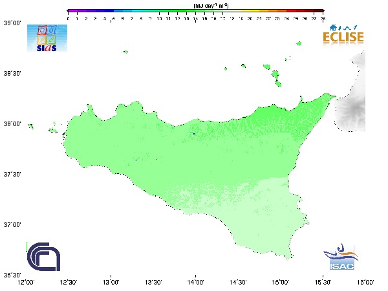Click the 14°00' longitude label
Image resolution: width=388 pixels, height=291 pixels.
(x=196, y=282)
